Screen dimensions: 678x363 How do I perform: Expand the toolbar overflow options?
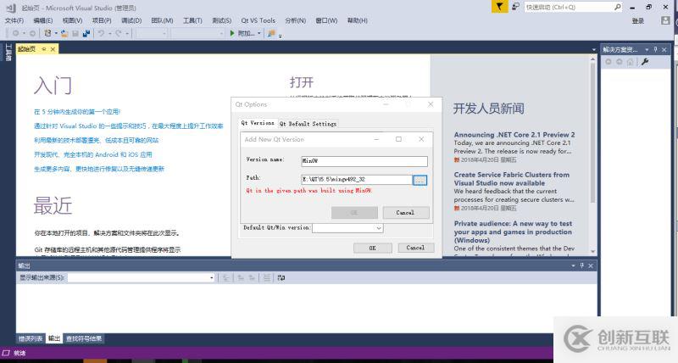281,36
